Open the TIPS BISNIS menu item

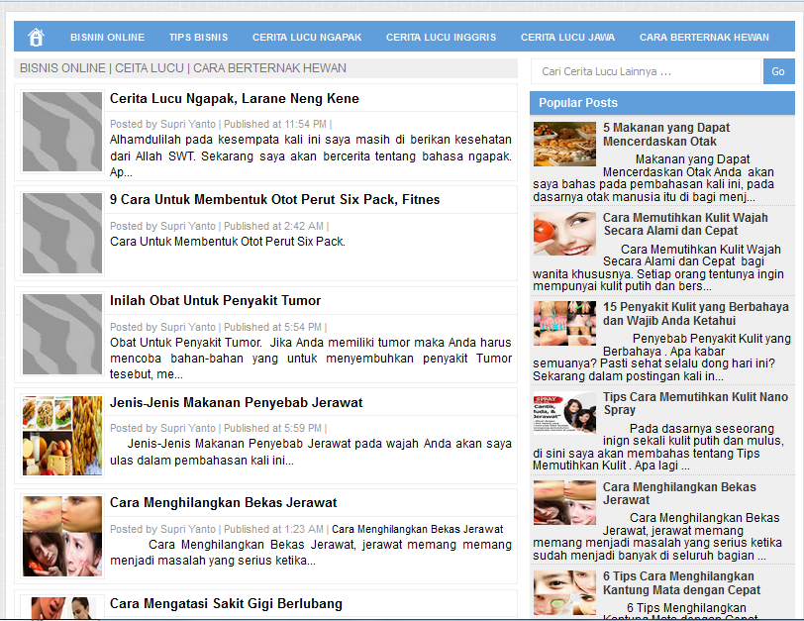click(x=198, y=38)
